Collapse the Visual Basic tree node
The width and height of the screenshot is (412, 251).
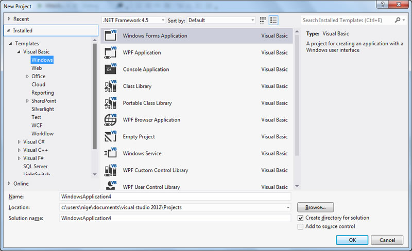[x=19, y=52]
